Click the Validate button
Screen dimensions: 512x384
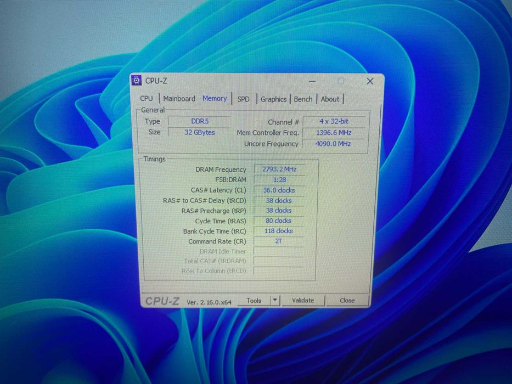[x=303, y=301]
